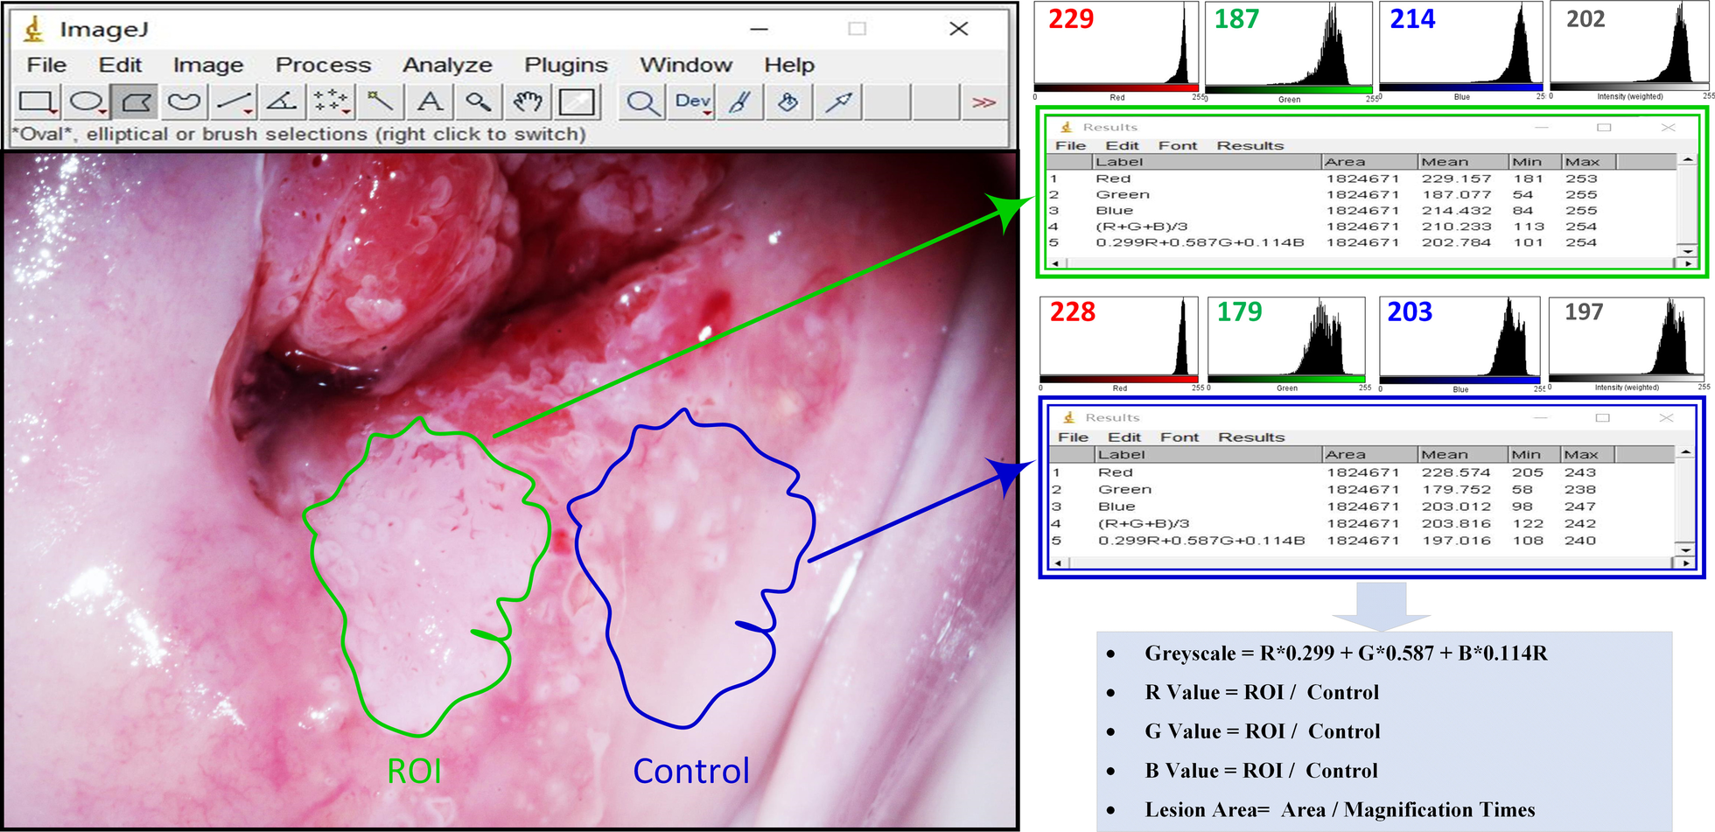The height and width of the screenshot is (832, 1715).
Task: Select the Magnifying glass zoom tool
Action: 478,102
